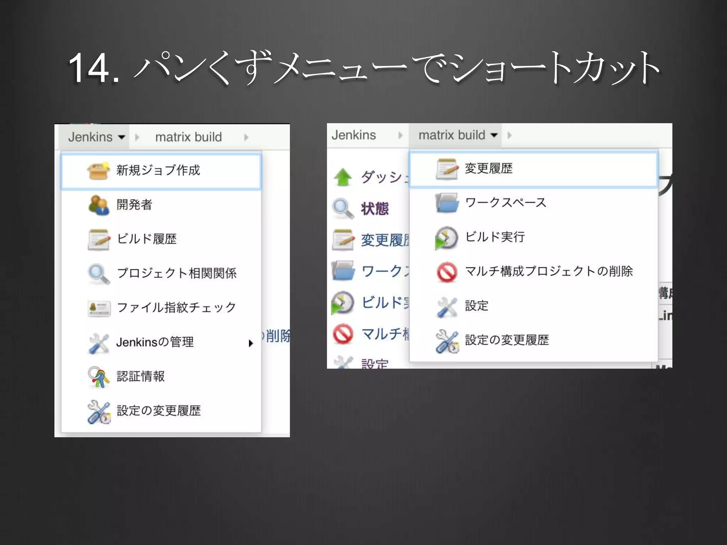
Task: Open the sidebar マルチ構成 delete link text
Action: 385,334
